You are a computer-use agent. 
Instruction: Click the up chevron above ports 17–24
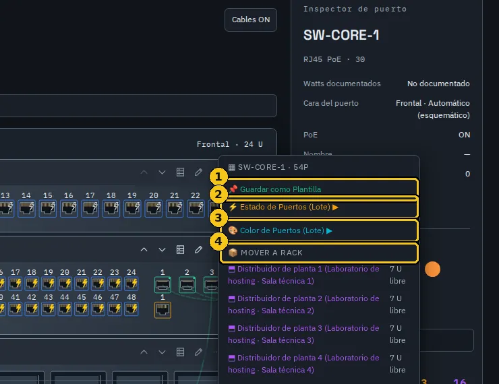click(x=144, y=250)
